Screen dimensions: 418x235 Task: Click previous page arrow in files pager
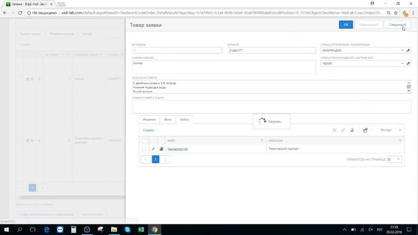(146, 159)
